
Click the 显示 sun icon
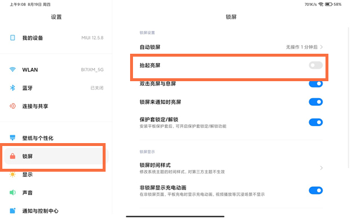12,174
